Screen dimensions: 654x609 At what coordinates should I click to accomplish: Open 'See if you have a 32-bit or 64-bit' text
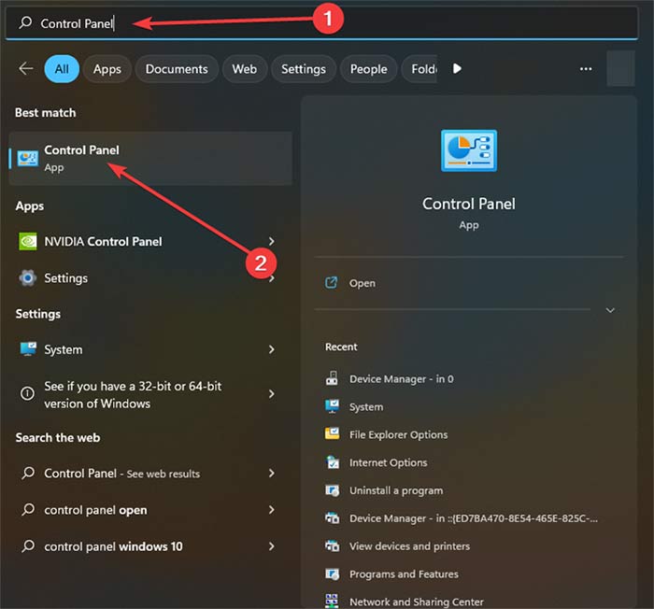pyautogui.click(x=133, y=394)
